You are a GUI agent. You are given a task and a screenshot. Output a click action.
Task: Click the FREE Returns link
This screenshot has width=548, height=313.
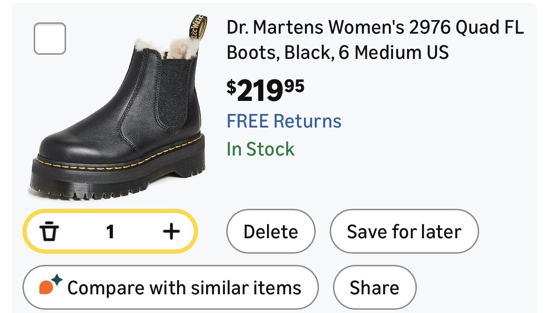coord(284,121)
